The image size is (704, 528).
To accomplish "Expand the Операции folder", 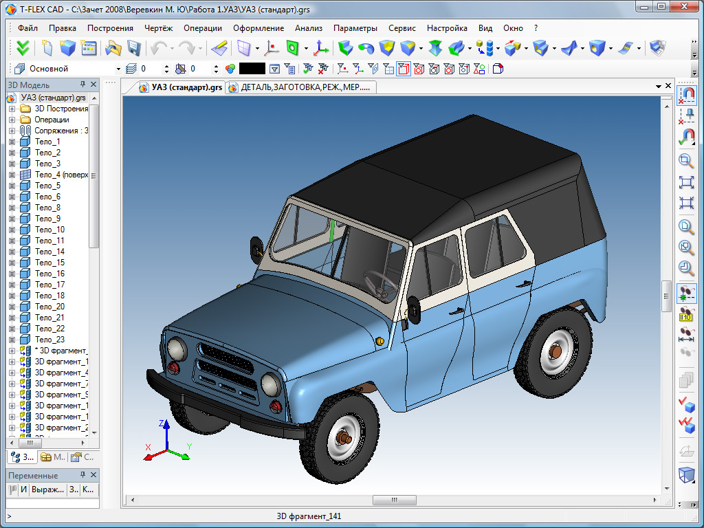I will [x=12, y=120].
